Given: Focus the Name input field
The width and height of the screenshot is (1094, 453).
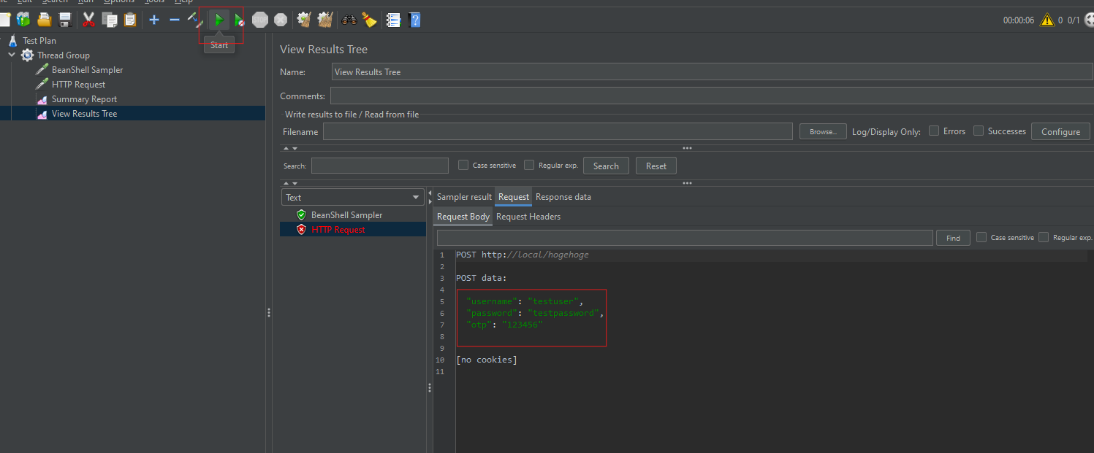Looking at the screenshot, I should (x=713, y=72).
